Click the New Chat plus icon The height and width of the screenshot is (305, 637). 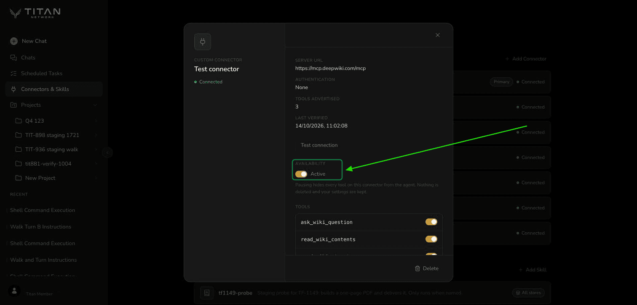tap(14, 41)
